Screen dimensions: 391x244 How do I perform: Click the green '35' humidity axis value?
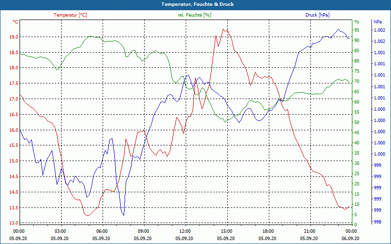[x=357, y=153]
